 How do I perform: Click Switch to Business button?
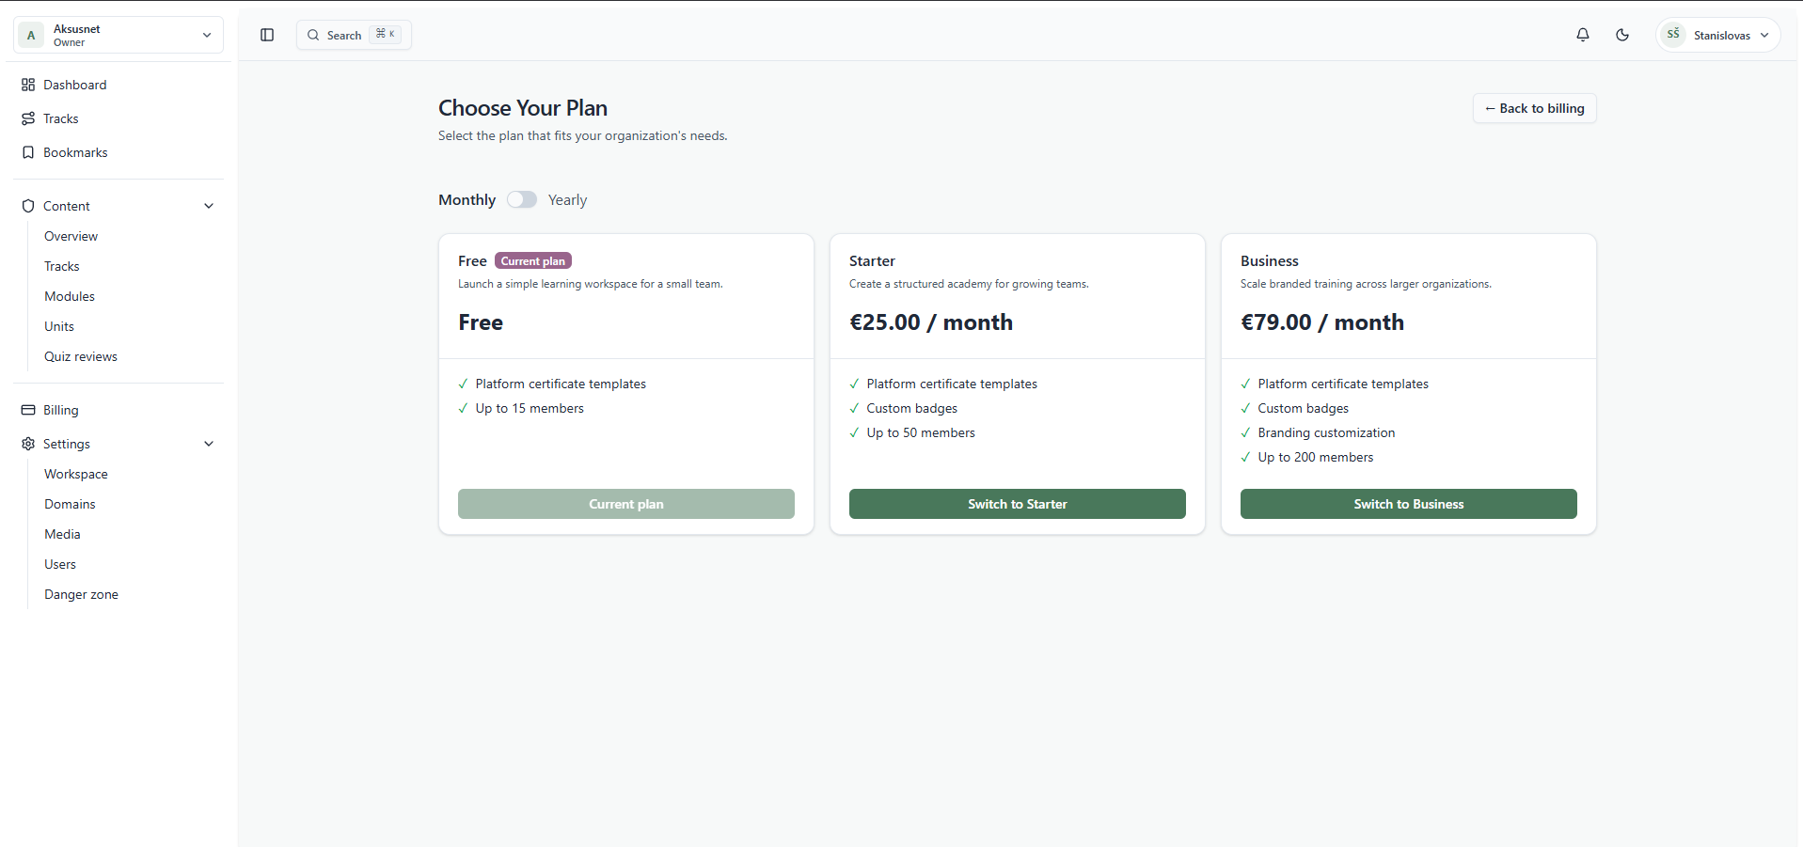coord(1408,504)
